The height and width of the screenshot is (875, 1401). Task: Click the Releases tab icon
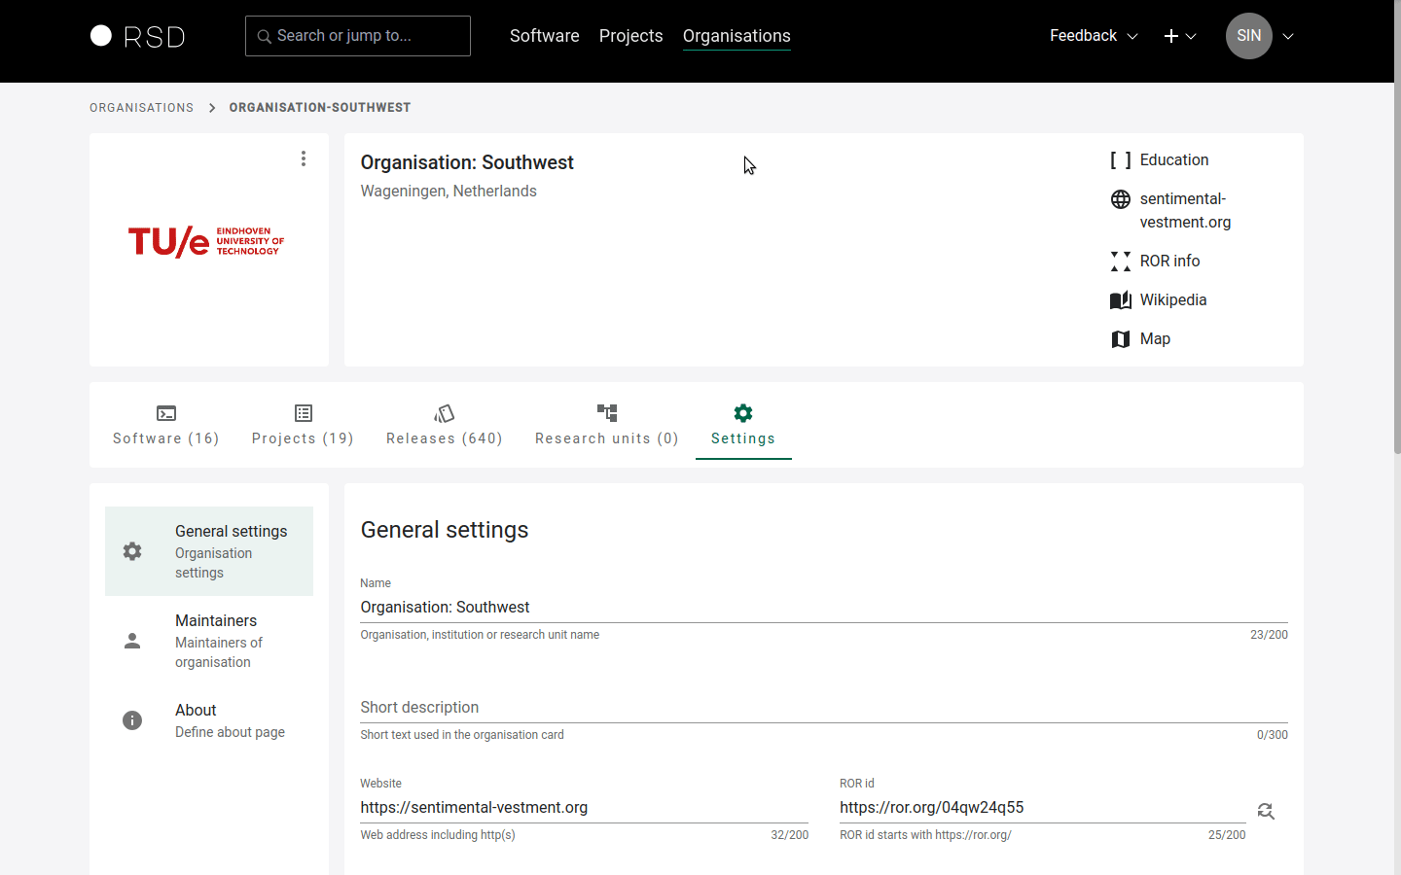tap(445, 413)
